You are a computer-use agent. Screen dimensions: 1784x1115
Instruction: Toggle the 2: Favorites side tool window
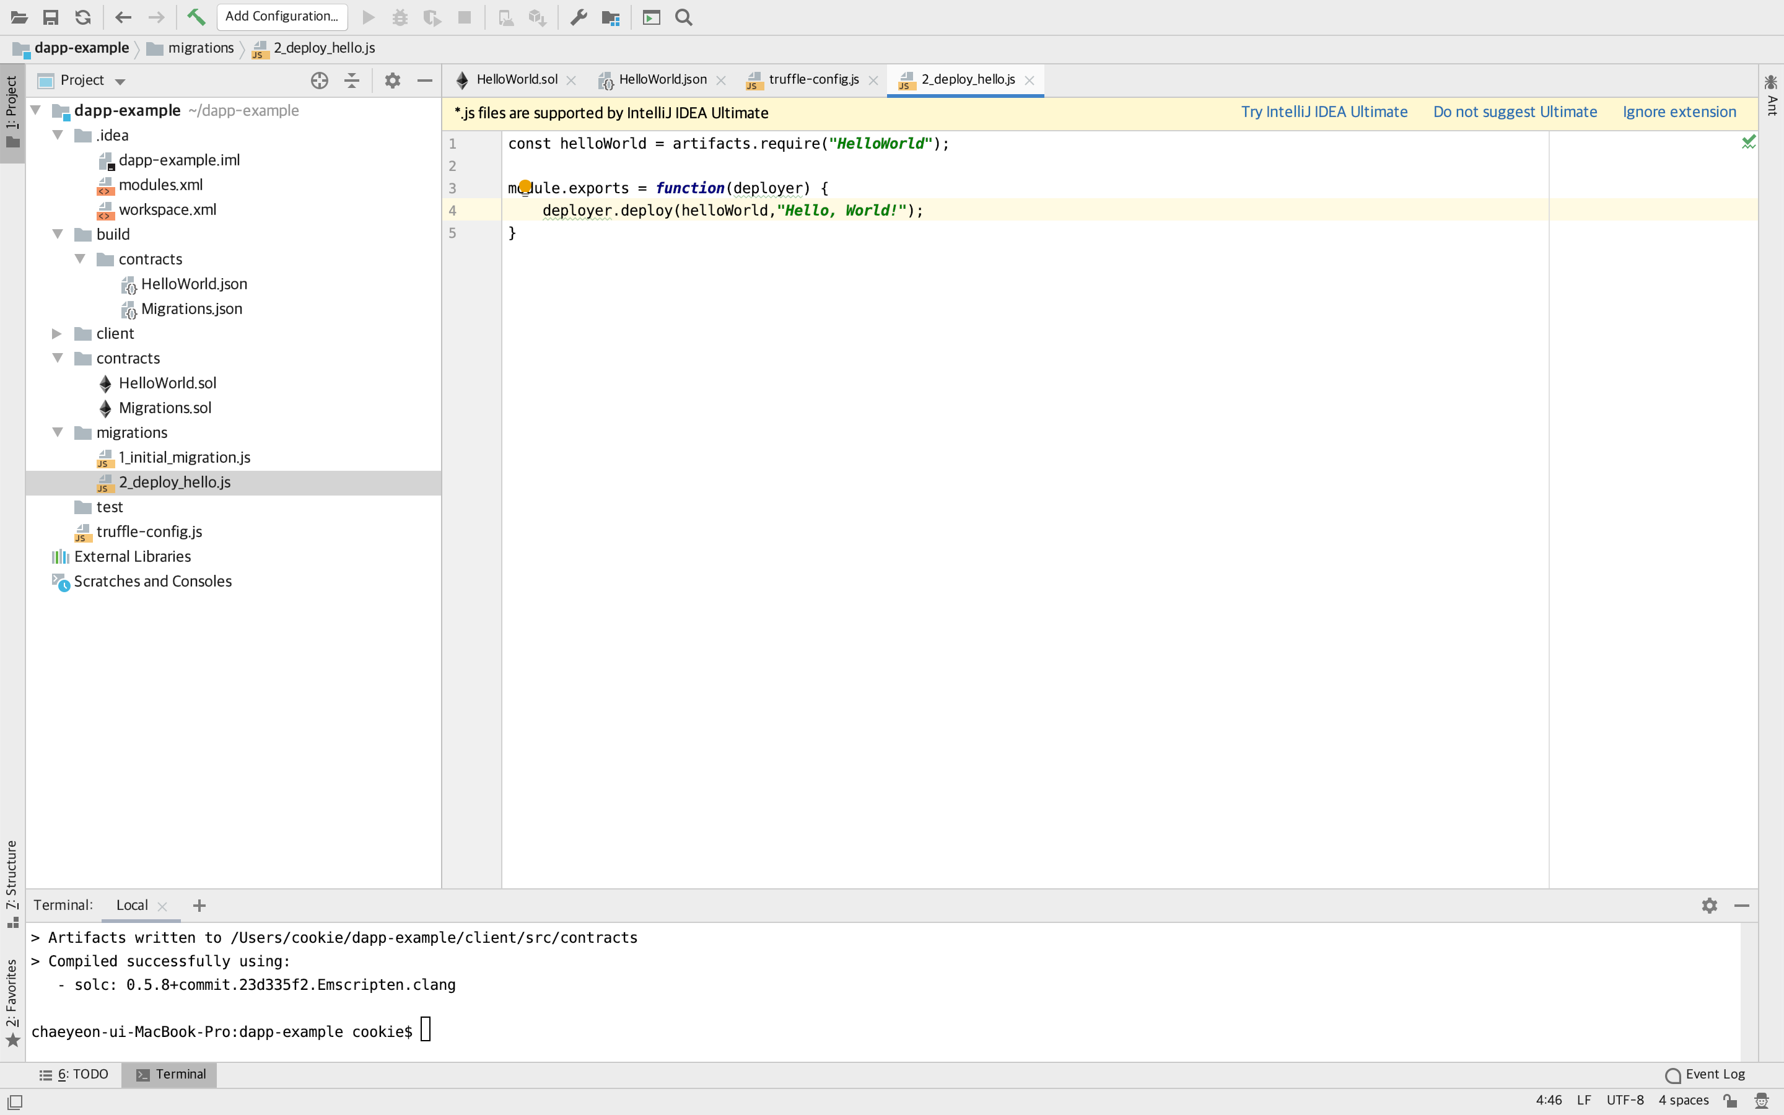12,1003
